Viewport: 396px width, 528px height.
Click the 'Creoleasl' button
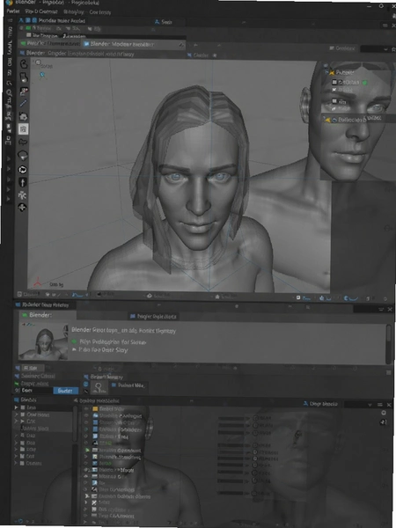click(x=341, y=48)
